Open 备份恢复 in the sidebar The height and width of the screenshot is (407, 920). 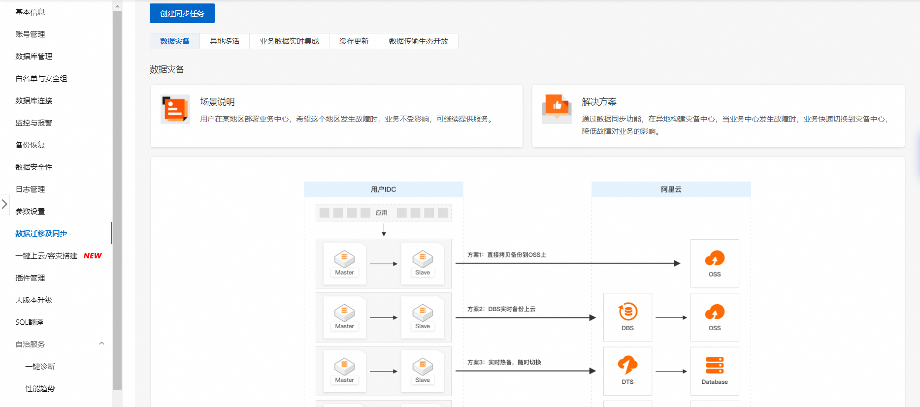(x=30, y=145)
